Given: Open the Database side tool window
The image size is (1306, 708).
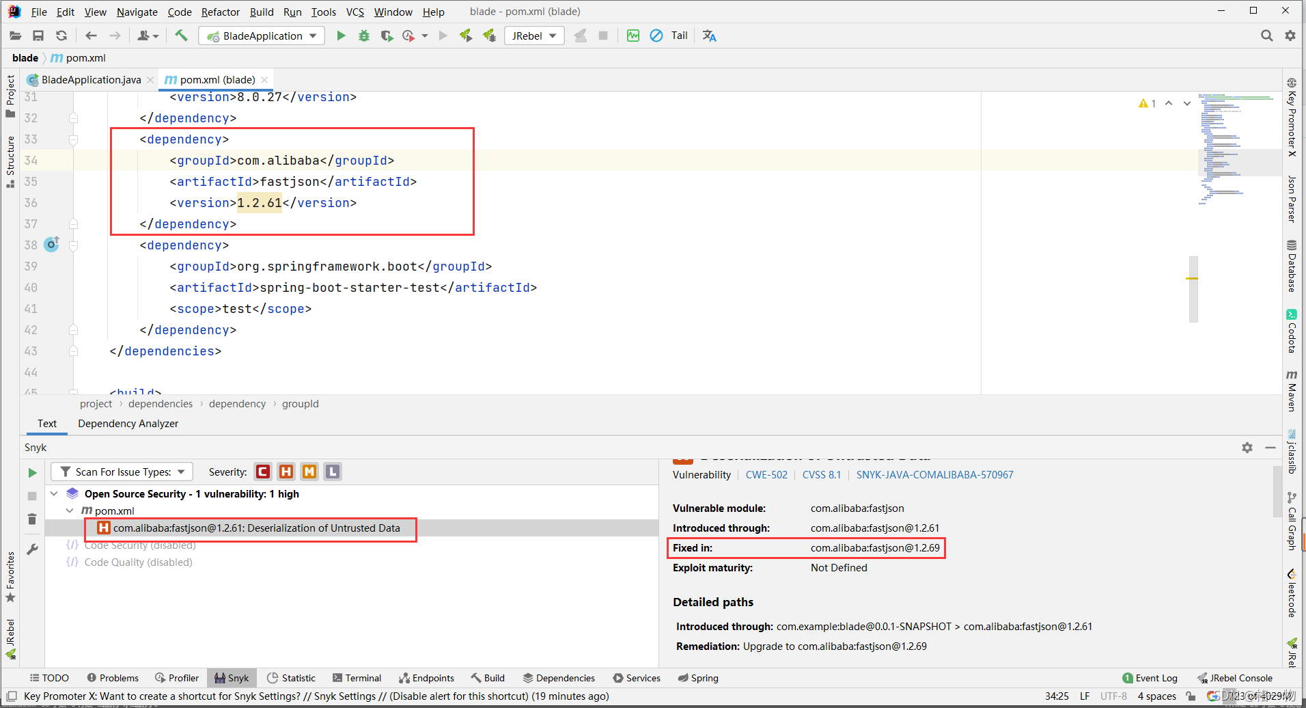Looking at the screenshot, I should click(x=1292, y=266).
